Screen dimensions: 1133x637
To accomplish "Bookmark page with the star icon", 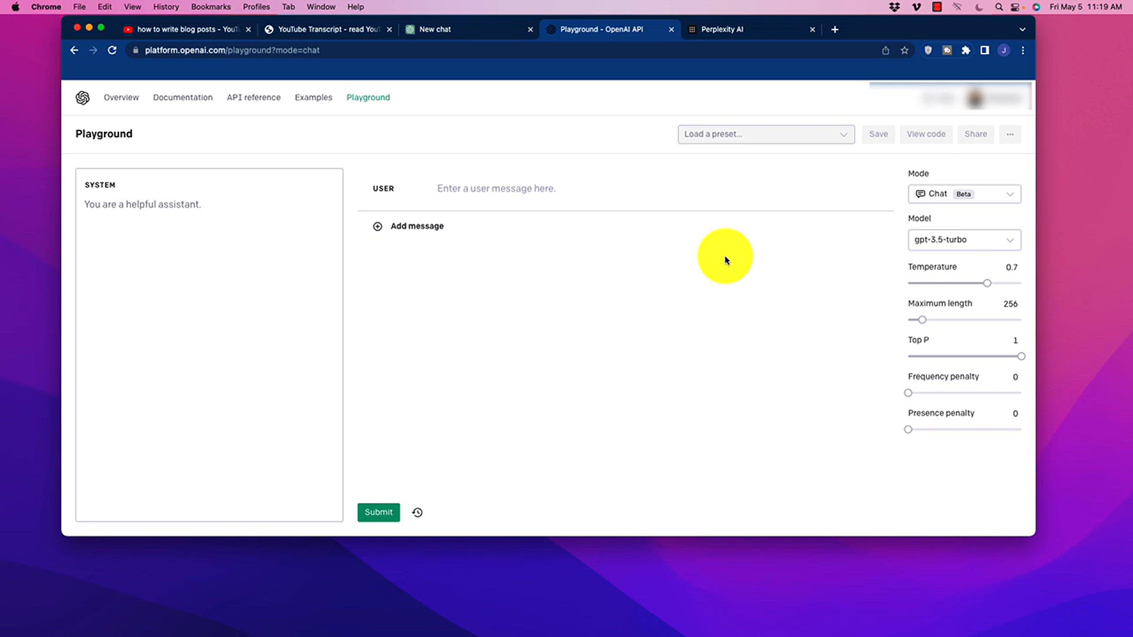I will pos(904,51).
